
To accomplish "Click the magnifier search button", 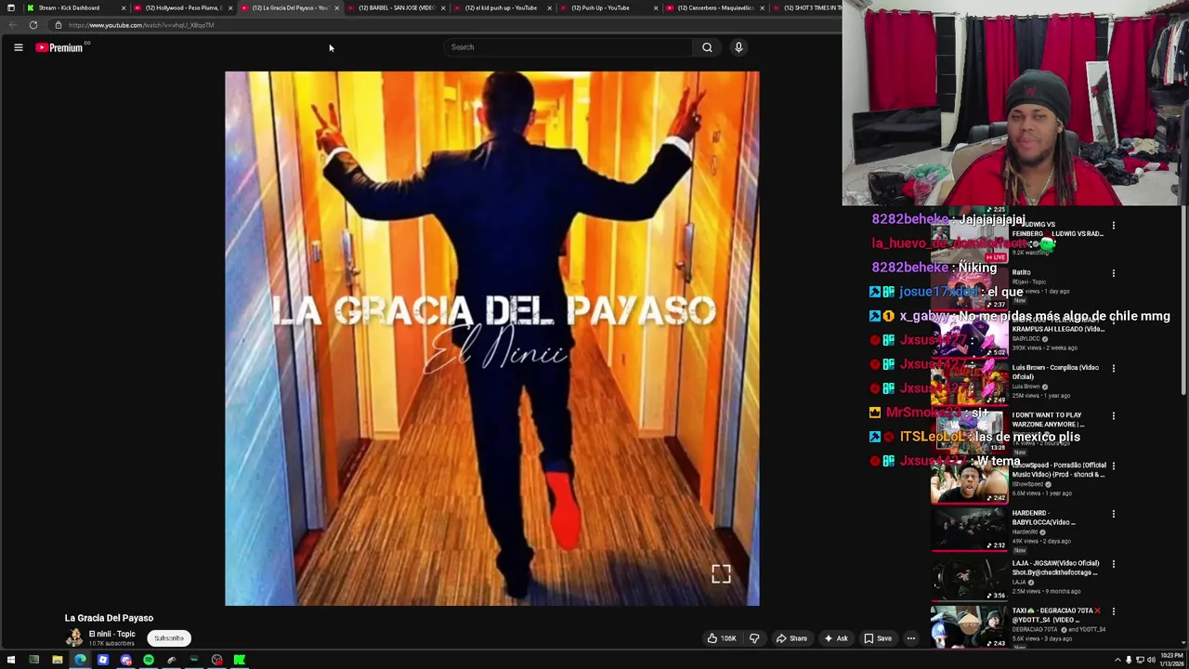I will (707, 47).
